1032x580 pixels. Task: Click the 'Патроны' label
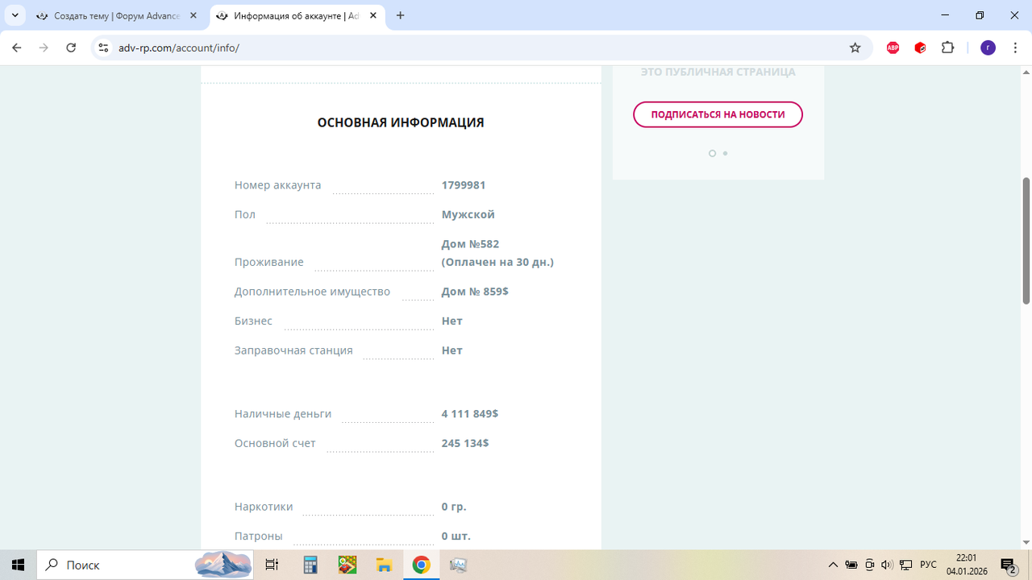click(x=259, y=536)
